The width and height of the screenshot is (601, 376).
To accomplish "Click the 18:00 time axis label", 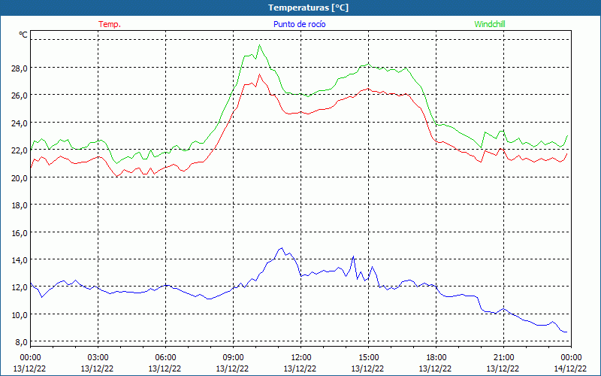I will click(x=436, y=358).
